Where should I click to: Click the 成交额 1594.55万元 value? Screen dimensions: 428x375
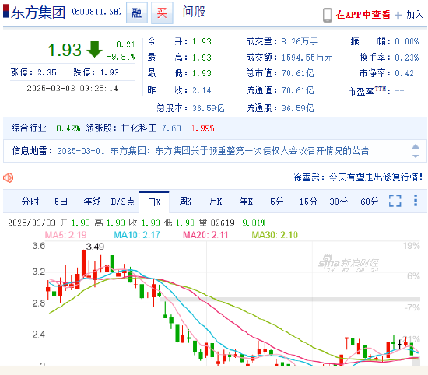[307, 58]
